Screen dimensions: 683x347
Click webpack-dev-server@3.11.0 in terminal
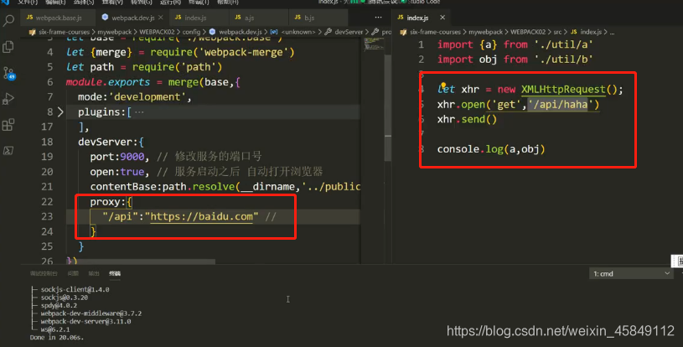[85, 321]
